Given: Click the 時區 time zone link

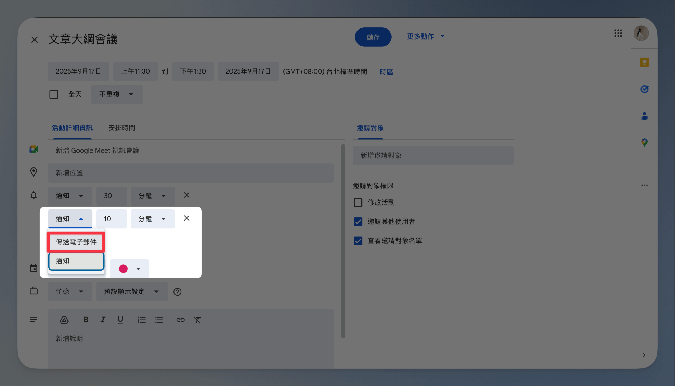Looking at the screenshot, I should [386, 72].
